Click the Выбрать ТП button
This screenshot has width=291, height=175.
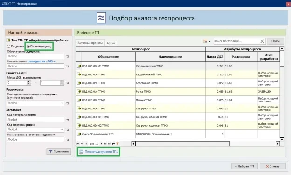(x=244, y=166)
